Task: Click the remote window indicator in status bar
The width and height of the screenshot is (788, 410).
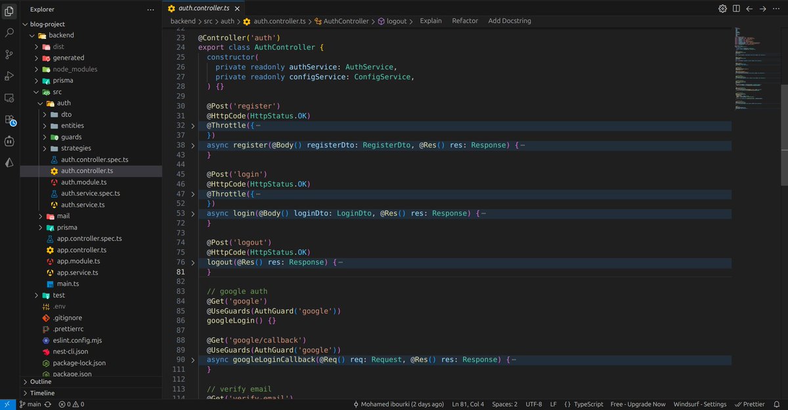Action: tap(7, 404)
